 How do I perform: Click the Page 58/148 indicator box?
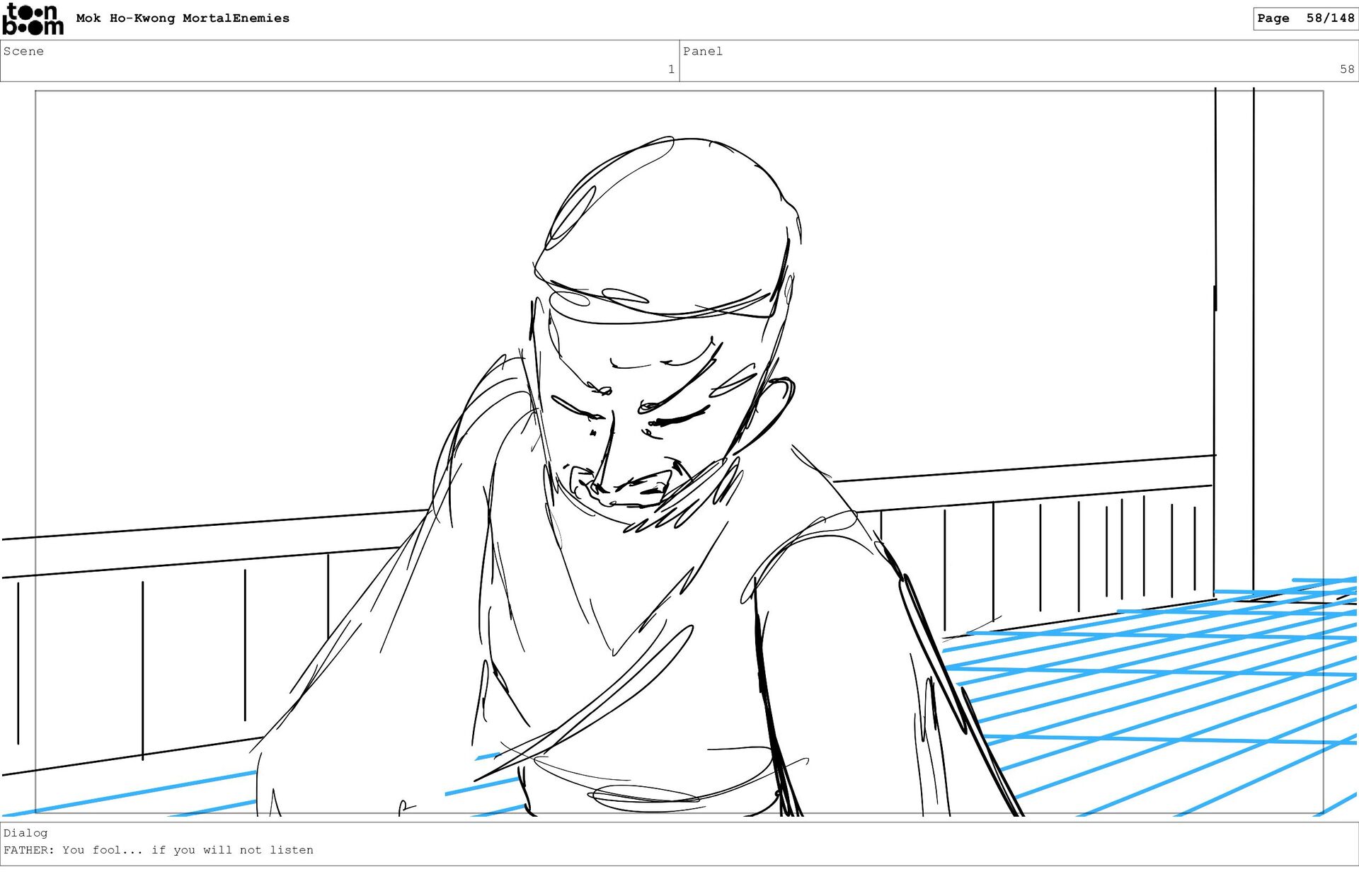tap(1304, 18)
